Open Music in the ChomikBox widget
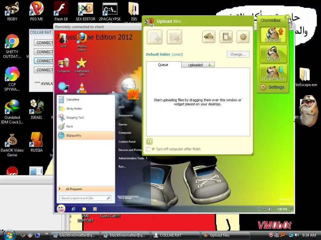This screenshot has height=240, width=321. tap(273, 54)
